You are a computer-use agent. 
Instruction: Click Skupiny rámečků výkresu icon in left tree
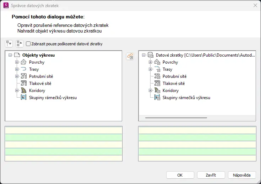24,98
